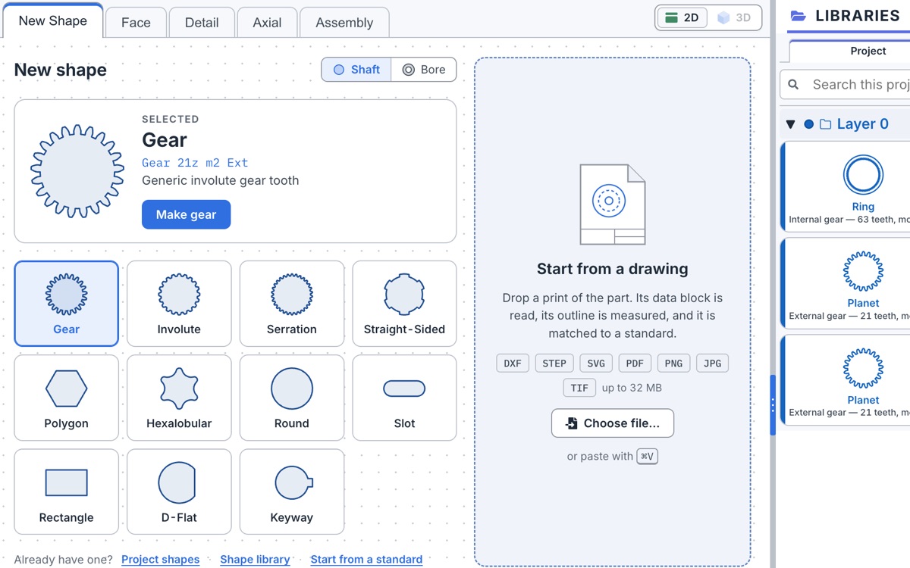Pick the Round shape tile
This screenshot has height=568, width=910.
click(292, 398)
